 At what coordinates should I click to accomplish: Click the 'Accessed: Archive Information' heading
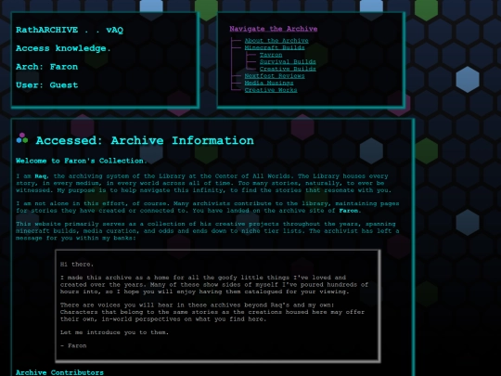click(145, 140)
